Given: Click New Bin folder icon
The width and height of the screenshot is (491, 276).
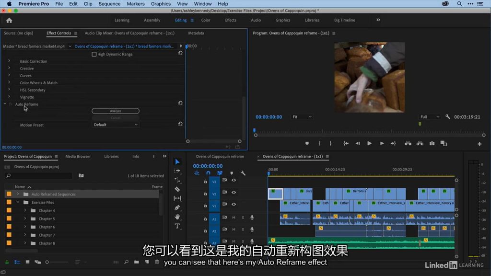Looking at the screenshot, I should point(137,262).
